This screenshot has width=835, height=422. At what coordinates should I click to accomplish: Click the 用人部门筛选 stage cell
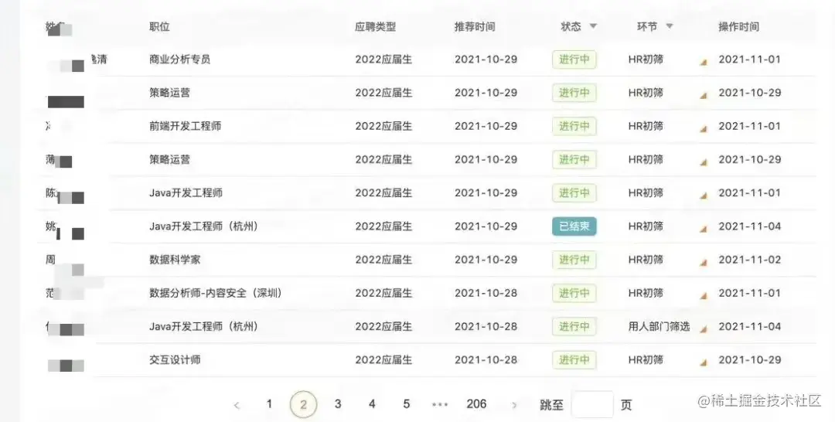tap(659, 326)
